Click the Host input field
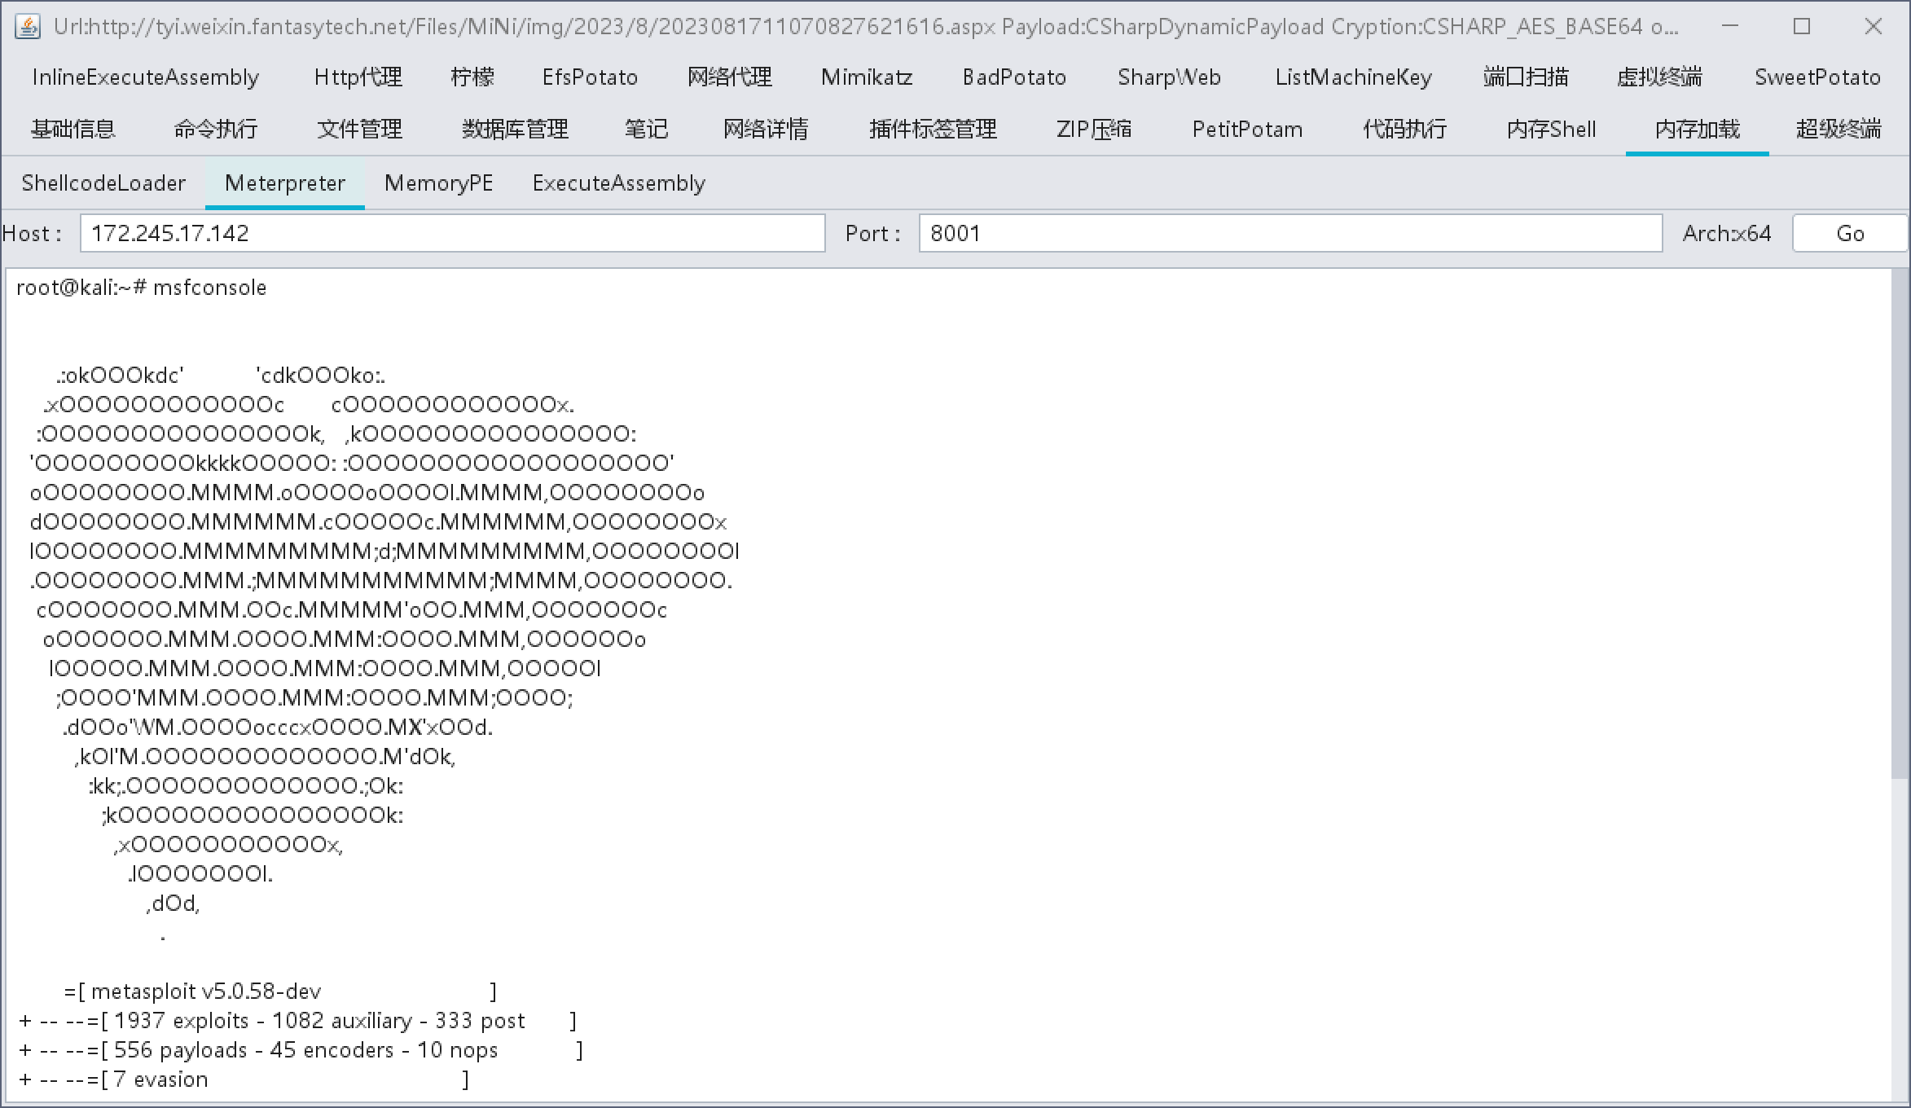The image size is (1911, 1108). tap(452, 234)
